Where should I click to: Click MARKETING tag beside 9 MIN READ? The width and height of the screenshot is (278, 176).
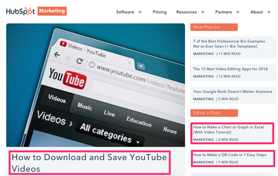[x=203, y=162]
